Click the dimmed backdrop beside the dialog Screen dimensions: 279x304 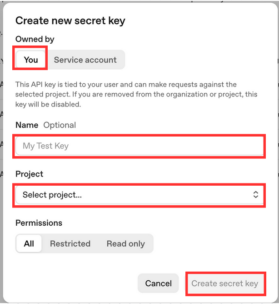click(1, 182)
